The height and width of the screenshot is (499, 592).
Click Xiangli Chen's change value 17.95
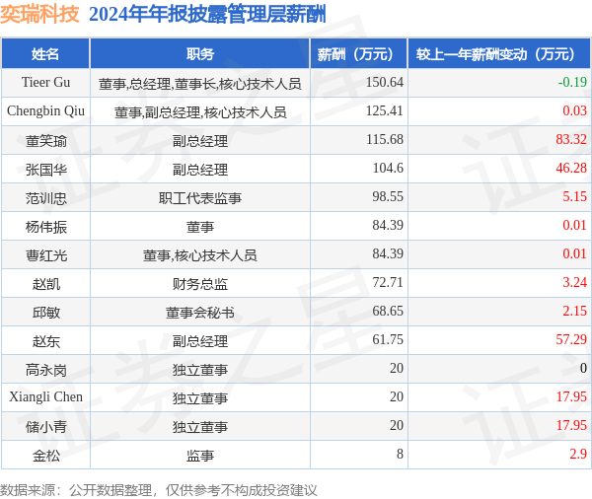click(571, 397)
